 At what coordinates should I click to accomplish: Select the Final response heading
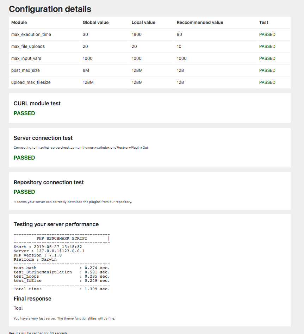(x=32, y=298)
